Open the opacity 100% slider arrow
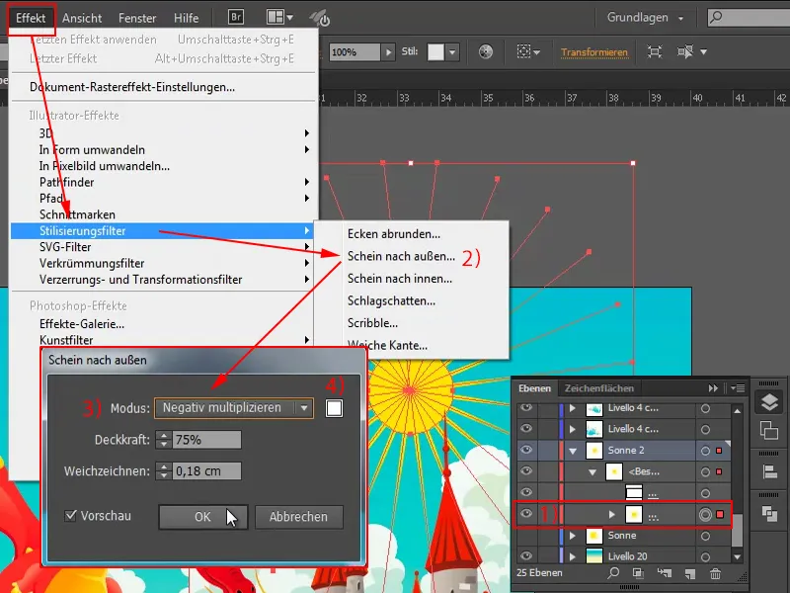 pyautogui.click(x=388, y=52)
